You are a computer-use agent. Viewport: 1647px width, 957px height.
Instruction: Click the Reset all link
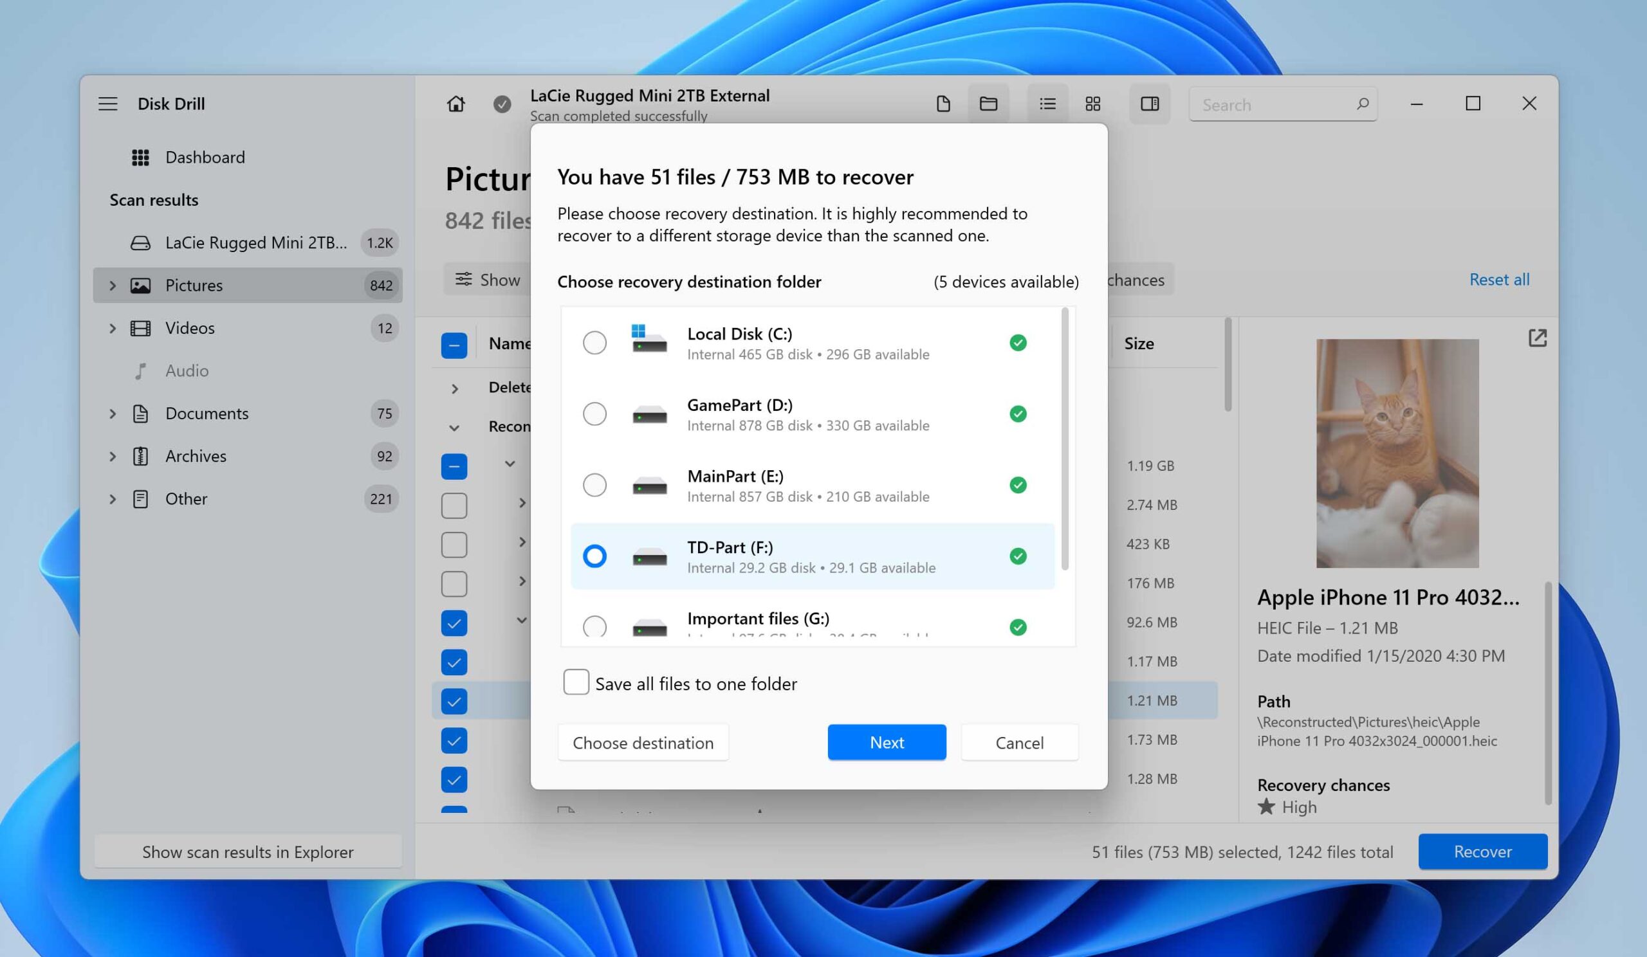coord(1499,280)
